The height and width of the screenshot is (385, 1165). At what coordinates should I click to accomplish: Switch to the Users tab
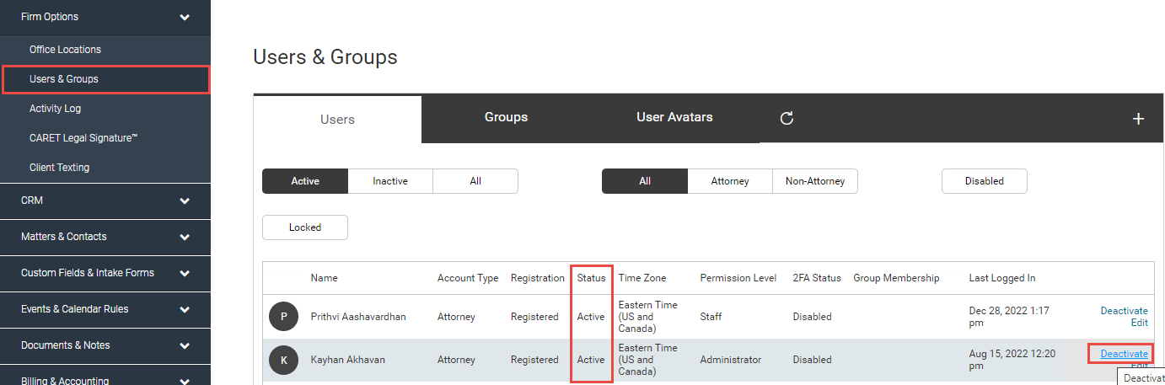point(337,120)
